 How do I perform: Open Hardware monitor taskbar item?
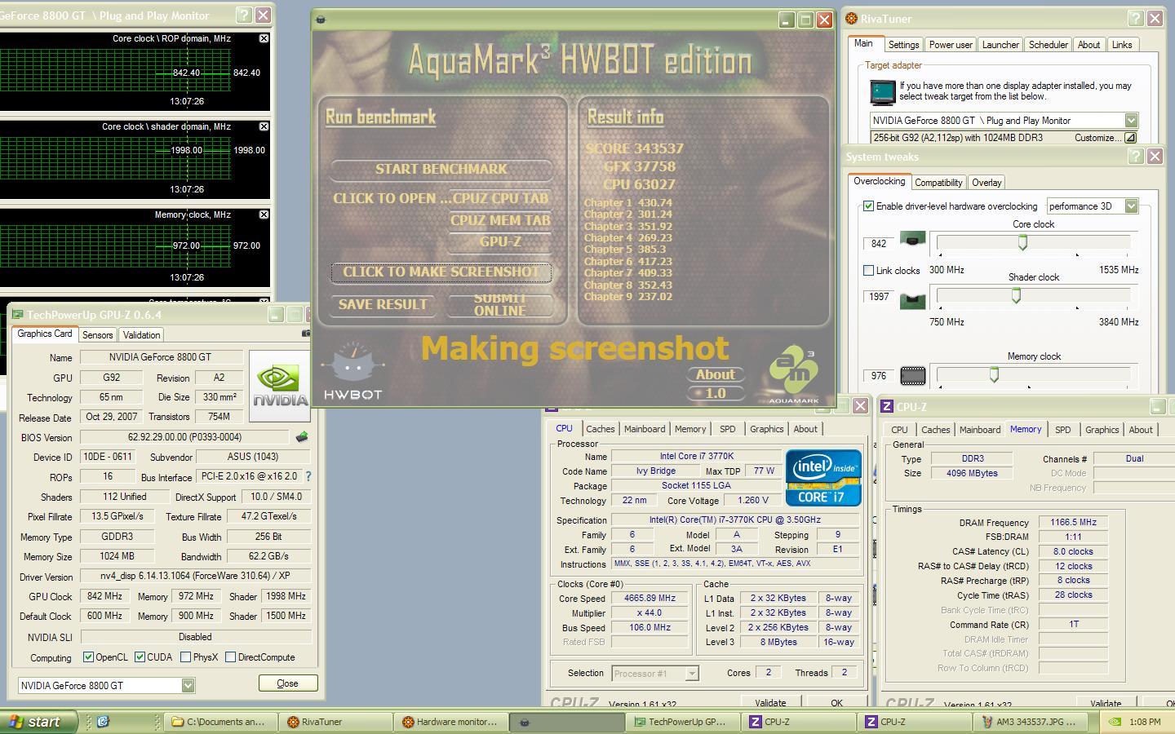point(451,722)
